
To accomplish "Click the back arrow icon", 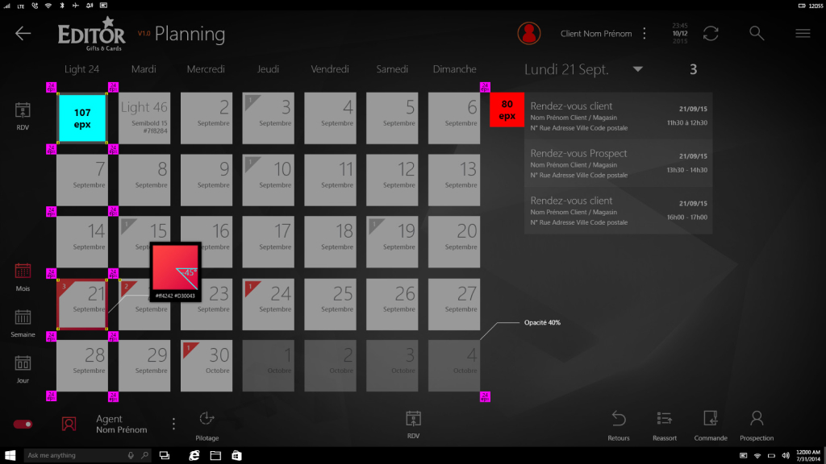I will tap(23, 33).
